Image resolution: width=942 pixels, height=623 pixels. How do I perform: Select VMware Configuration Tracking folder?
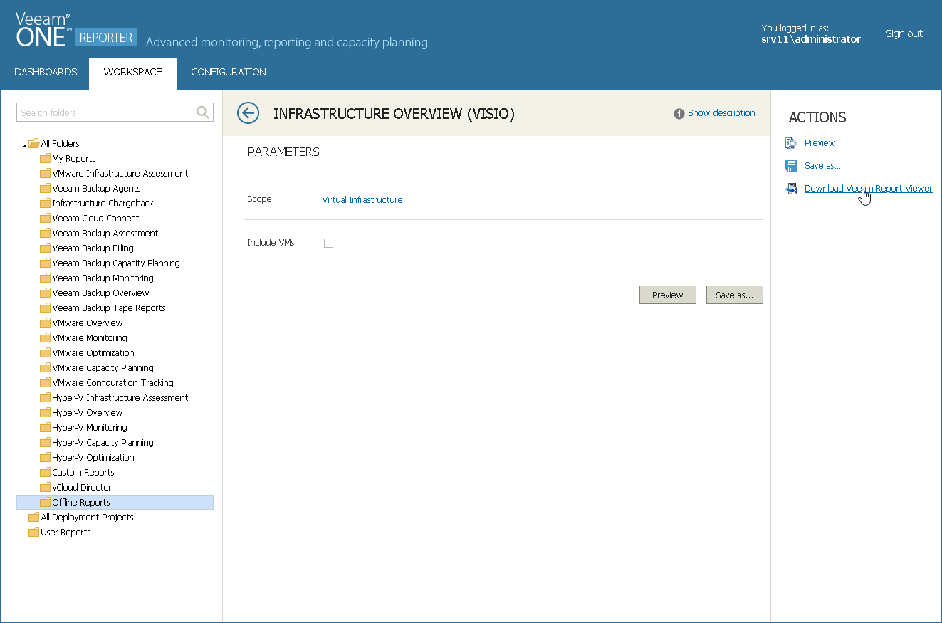112,382
